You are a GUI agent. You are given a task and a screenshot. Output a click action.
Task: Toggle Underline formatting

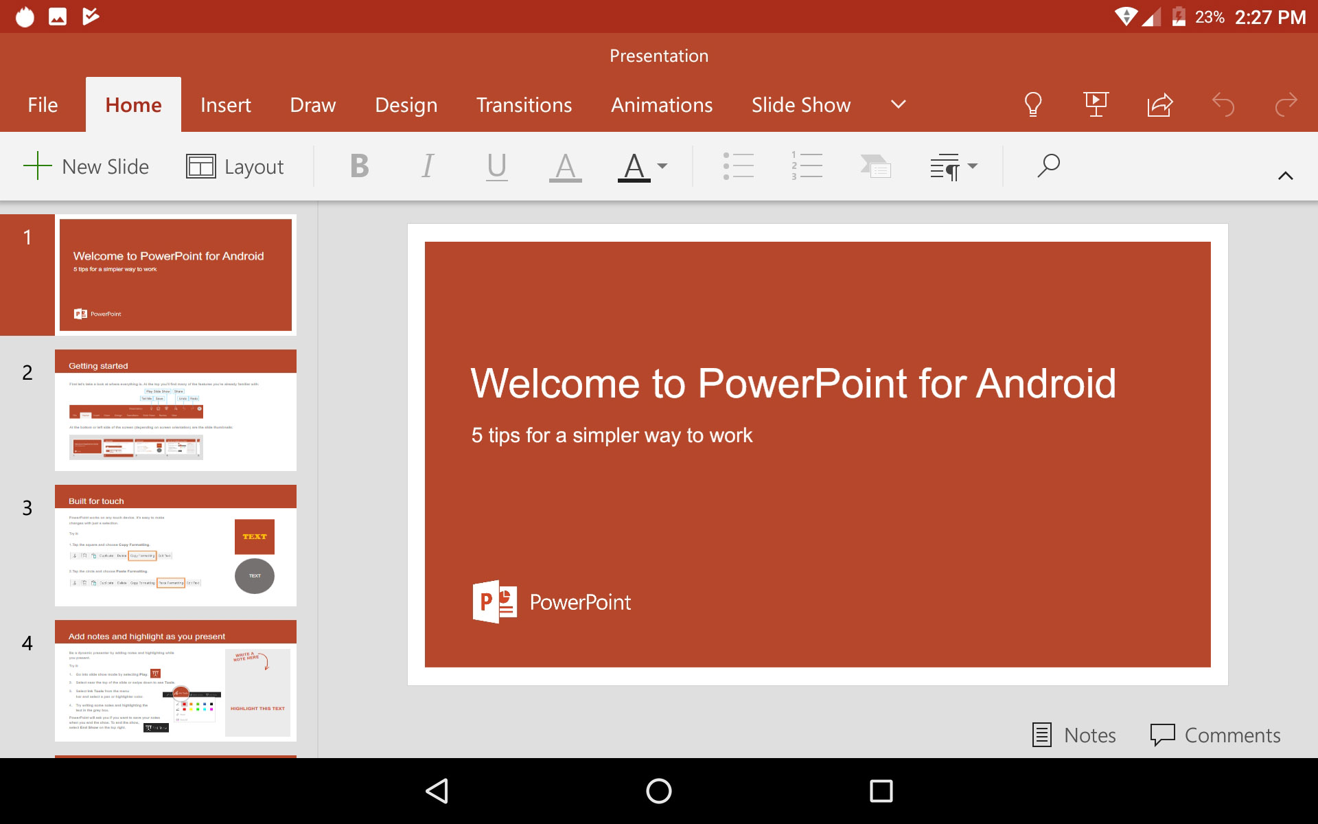pos(497,167)
